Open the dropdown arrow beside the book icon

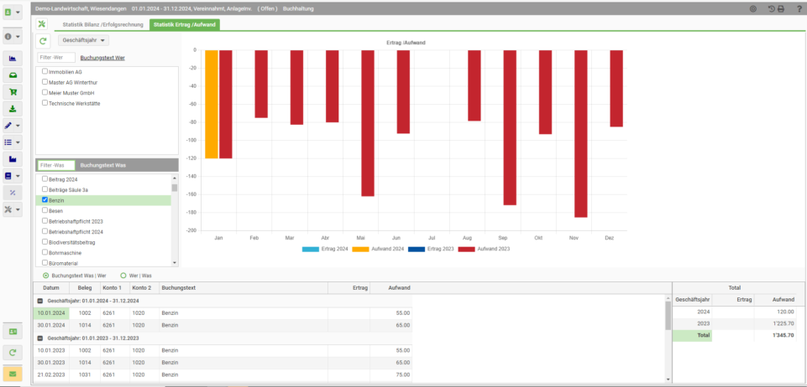pyautogui.click(x=18, y=176)
